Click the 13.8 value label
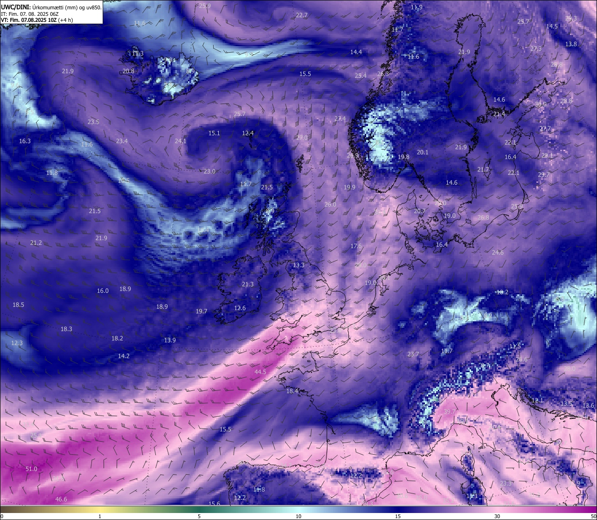597x520 pixels. (x=571, y=44)
